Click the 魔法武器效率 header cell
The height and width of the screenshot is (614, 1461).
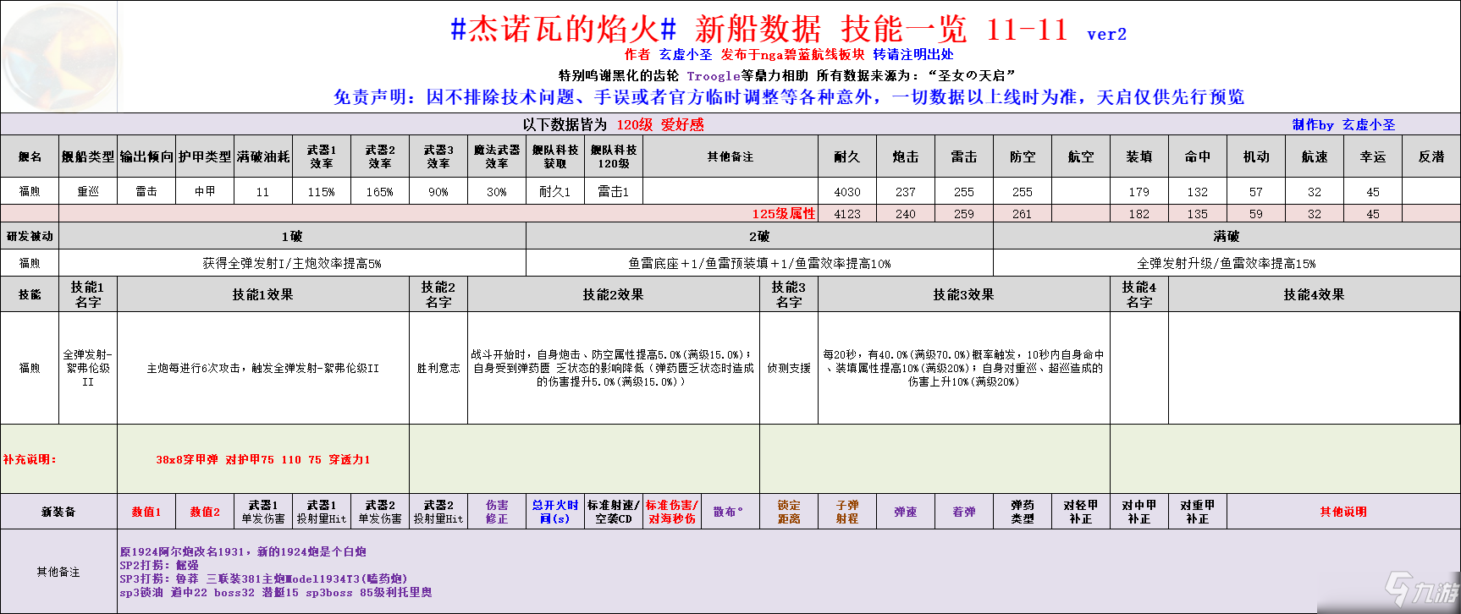(497, 156)
